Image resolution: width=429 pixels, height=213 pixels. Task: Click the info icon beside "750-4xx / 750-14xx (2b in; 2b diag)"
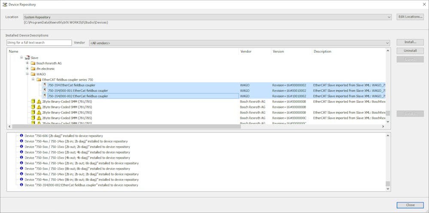21,141
